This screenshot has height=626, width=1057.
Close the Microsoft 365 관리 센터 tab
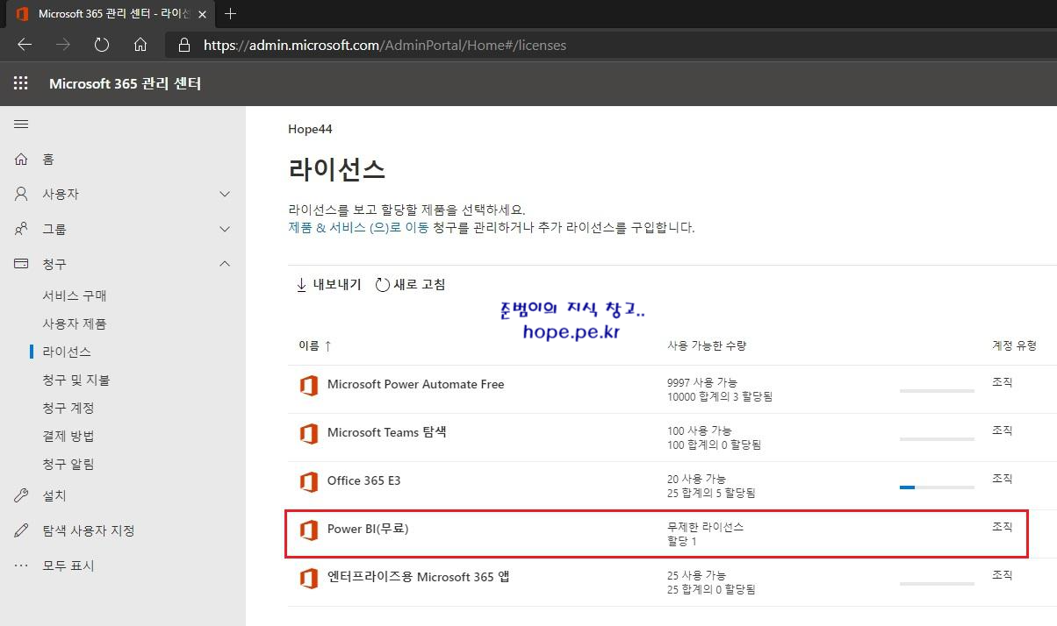click(x=201, y=14)
